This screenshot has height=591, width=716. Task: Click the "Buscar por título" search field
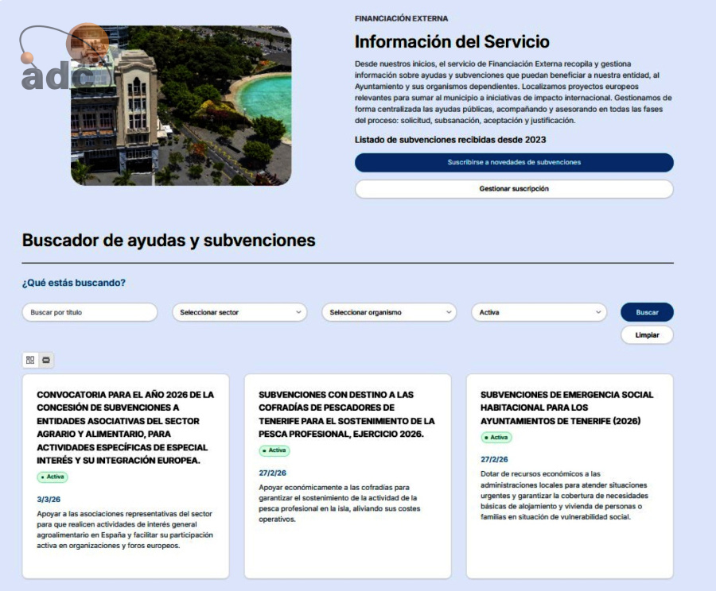[x=89, y=312]
